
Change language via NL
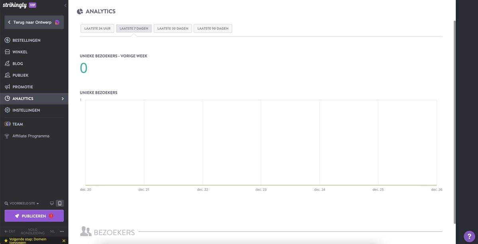coord(52,231)
